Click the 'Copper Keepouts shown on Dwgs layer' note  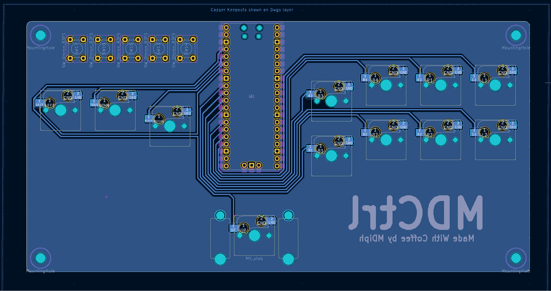pos(252,10)
